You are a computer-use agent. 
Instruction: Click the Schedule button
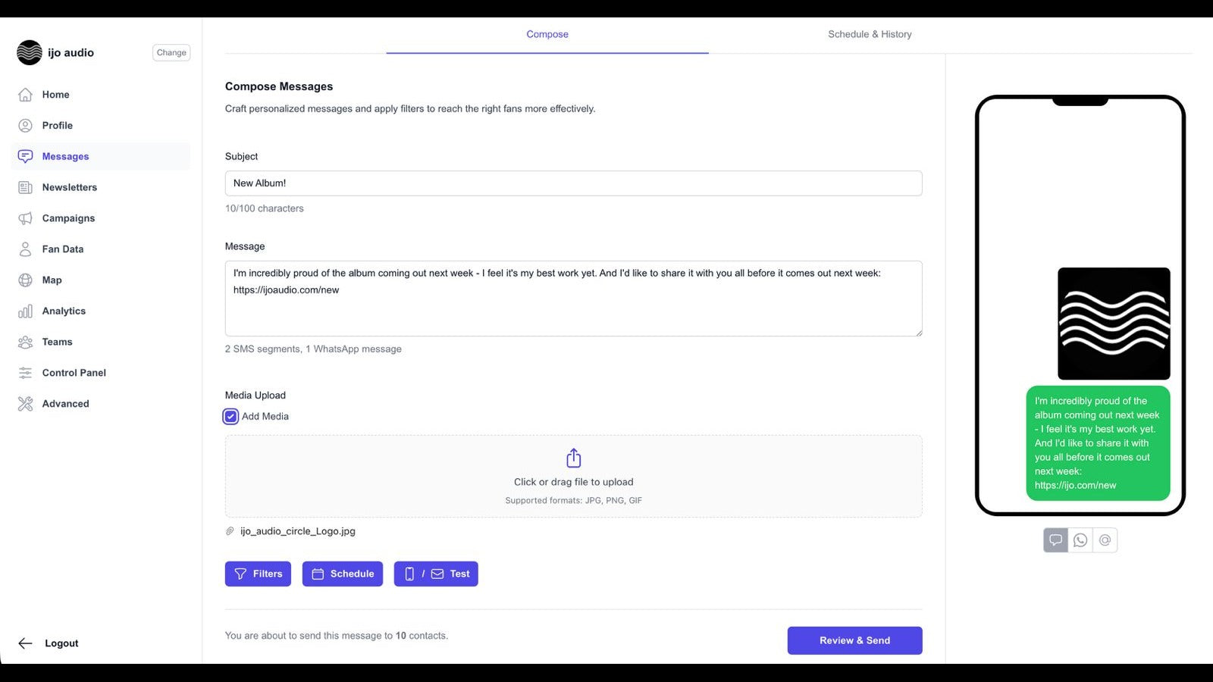point(343,574)
